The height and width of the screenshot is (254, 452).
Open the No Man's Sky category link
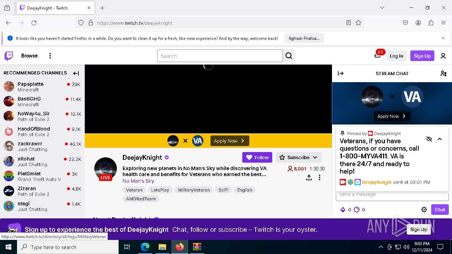138,181
